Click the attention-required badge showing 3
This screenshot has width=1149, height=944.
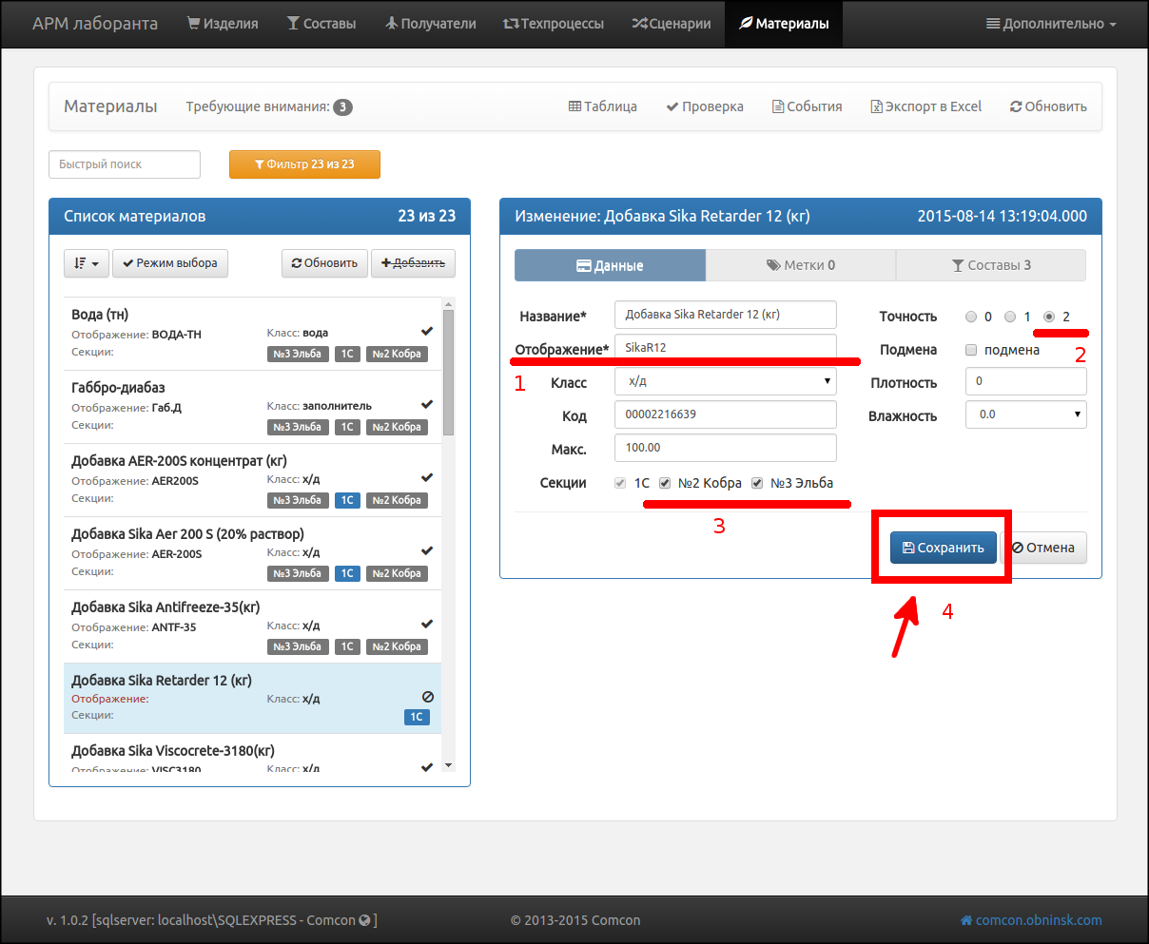pos(342,107)
